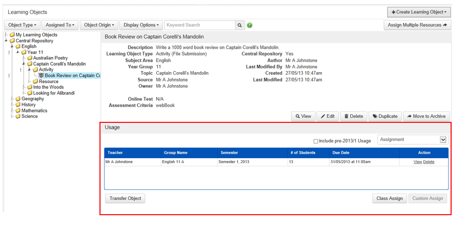Tick the include pre-2013/1 Usage checkbox
456x226 pixels.
[316, 141]
